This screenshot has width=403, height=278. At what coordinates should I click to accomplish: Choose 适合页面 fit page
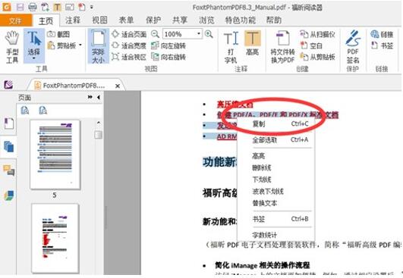129,34
